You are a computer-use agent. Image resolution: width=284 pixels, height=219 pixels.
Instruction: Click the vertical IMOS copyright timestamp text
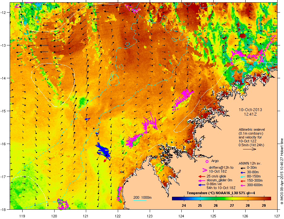click(282, 171)
